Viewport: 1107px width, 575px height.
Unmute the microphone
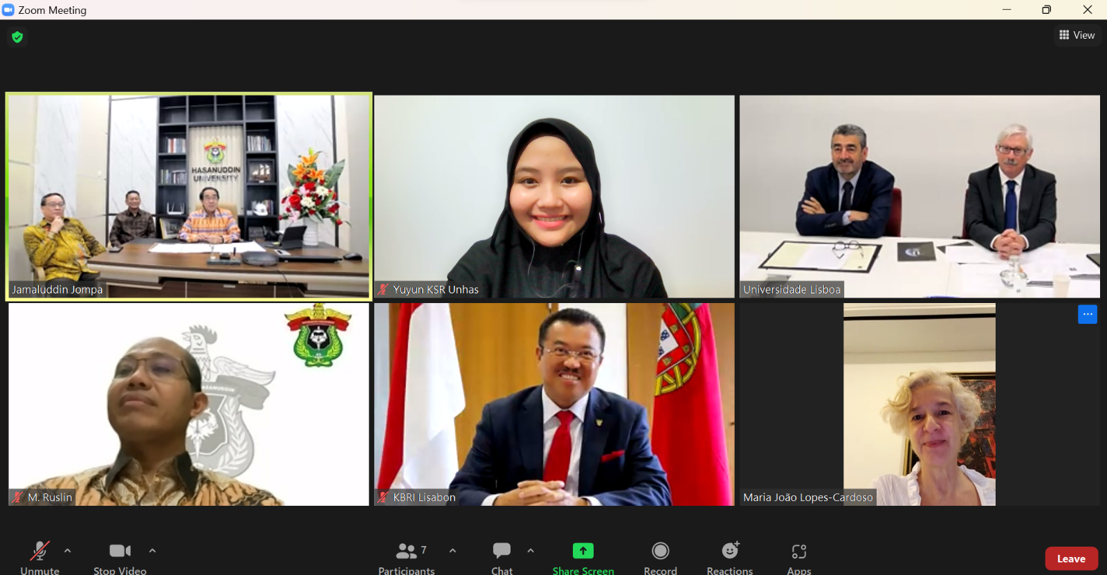(x=39, y=557)
